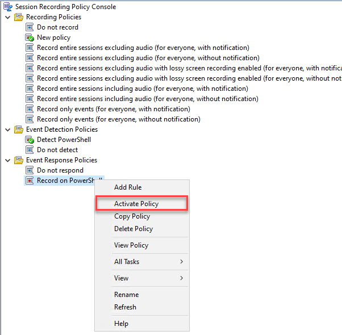
Task: Choose Add Rule from context menu
Action: (142, 187)
